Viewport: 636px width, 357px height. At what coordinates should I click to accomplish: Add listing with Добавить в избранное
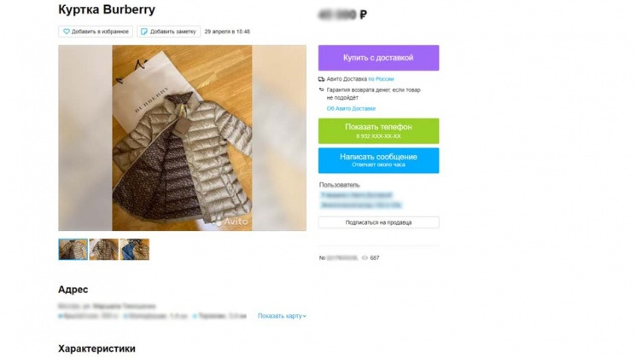tap(96, 32)
